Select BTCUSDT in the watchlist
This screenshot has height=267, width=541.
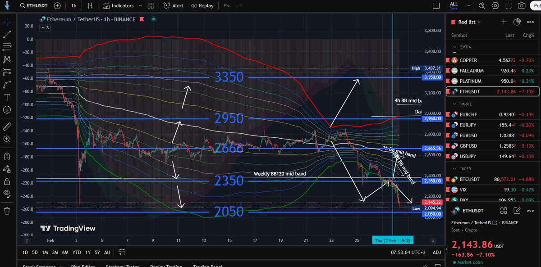click(x=491, y=179)
